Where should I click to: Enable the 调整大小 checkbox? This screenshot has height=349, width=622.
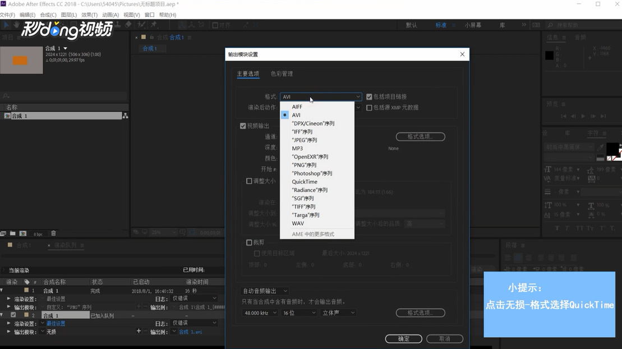(249, 181)
